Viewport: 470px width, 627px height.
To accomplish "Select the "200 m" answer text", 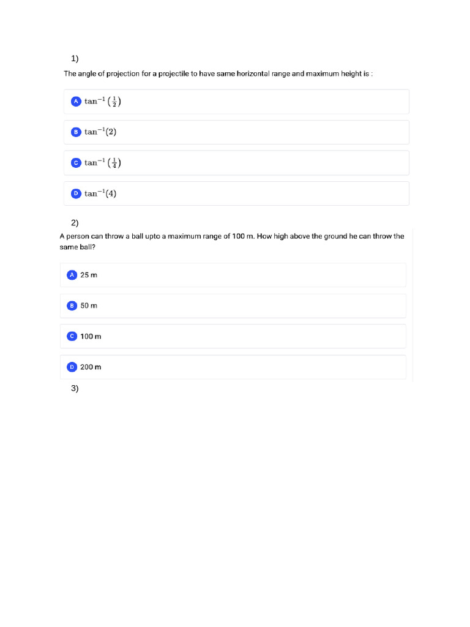I will (x=91, y=367).
